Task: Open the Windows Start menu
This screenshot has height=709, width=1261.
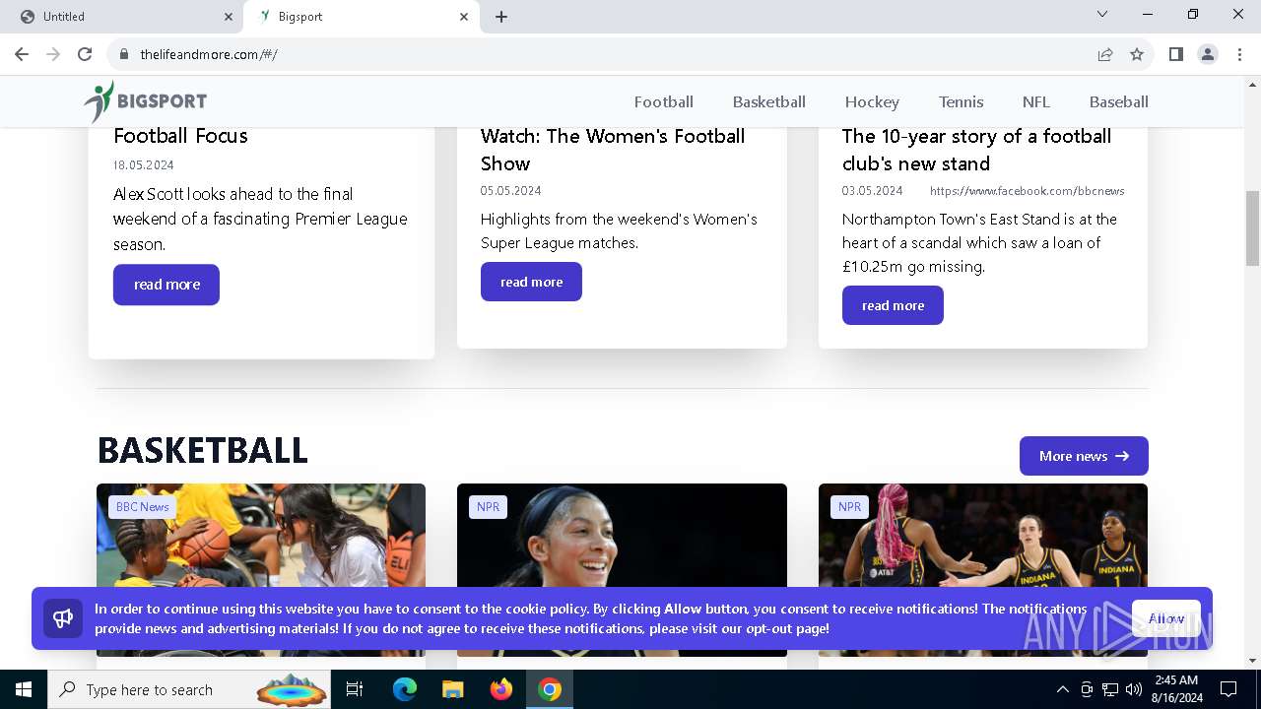Action: coord(24,689)
